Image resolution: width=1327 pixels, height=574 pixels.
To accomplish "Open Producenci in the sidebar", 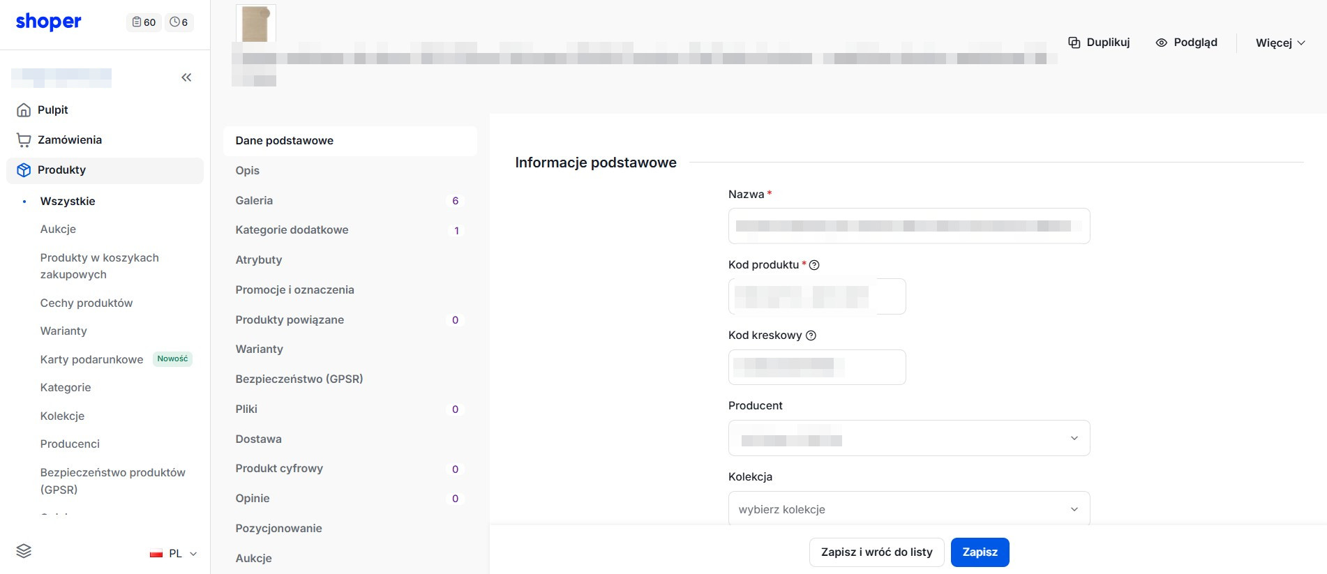I will [70, 444].
